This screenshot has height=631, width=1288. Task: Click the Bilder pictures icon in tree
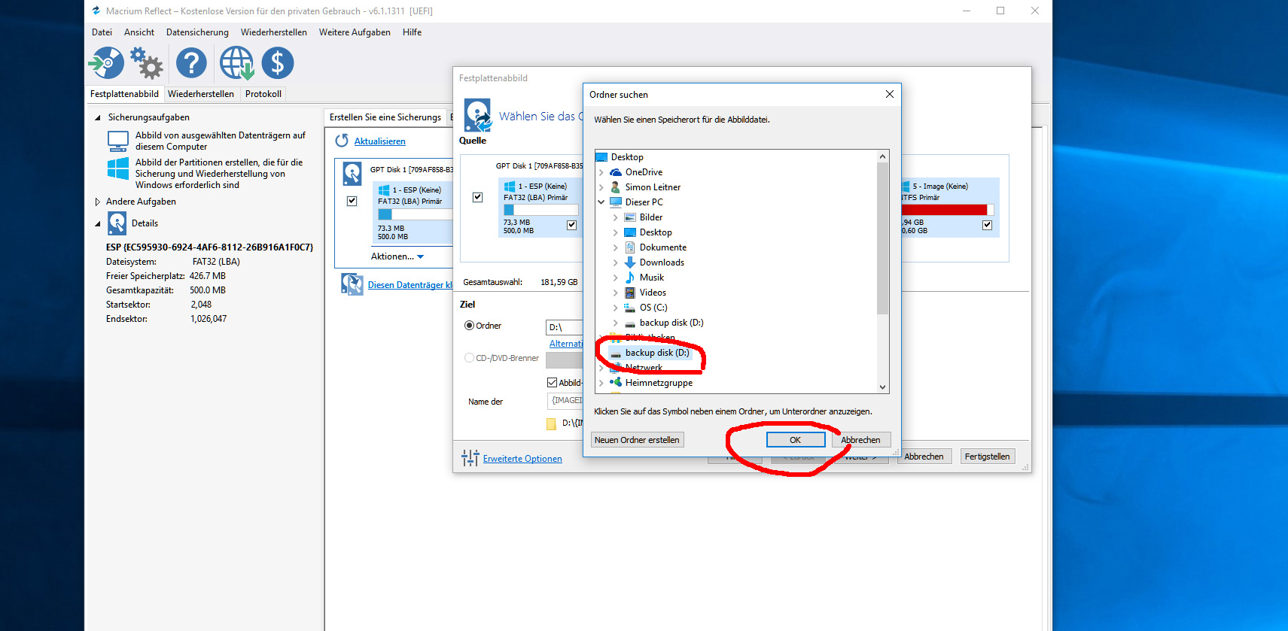click(x=630, y=217)
